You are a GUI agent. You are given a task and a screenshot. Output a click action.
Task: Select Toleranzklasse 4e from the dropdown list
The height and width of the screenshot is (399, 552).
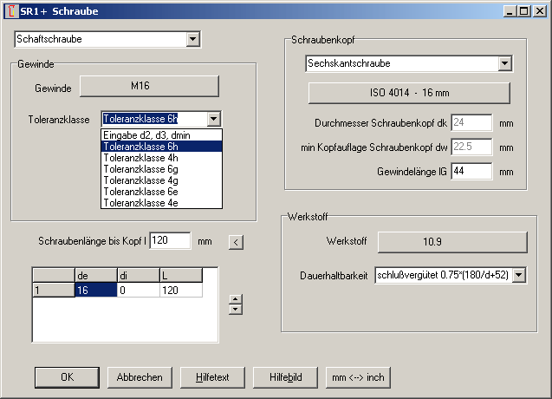coord(161,203)
